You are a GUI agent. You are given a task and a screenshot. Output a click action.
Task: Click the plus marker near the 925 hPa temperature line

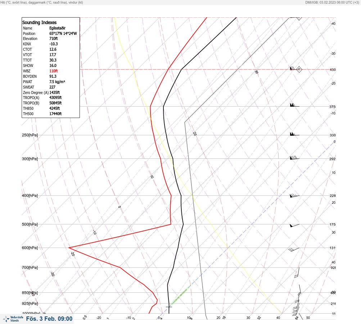coord(169,307)
